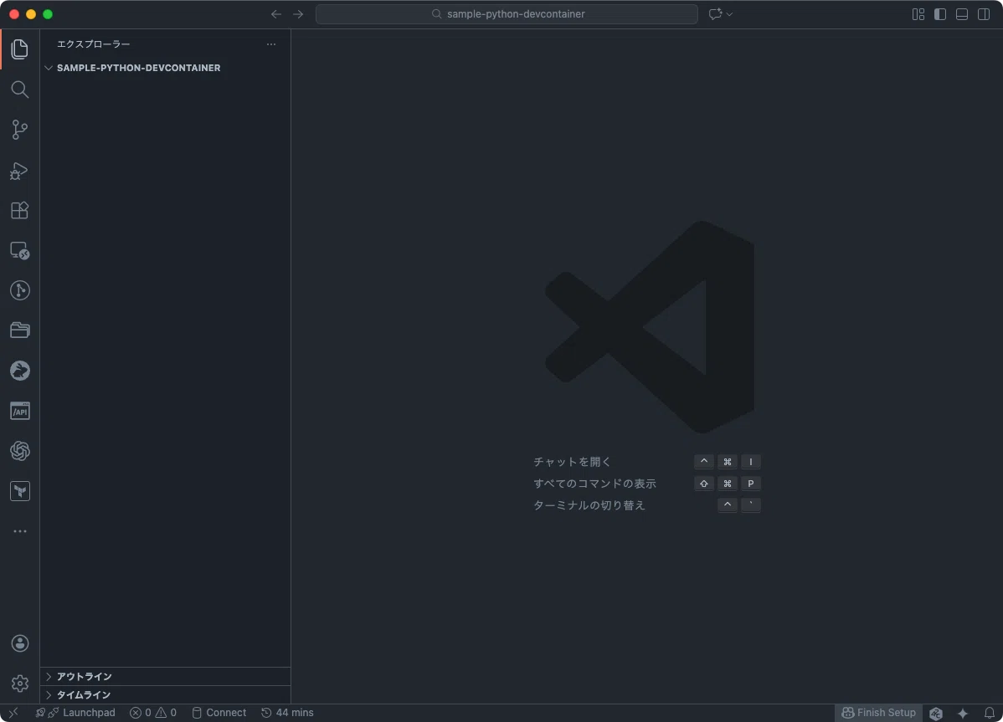Image resolution: width=1003 pixels, height=722 pixels.
Task: Toggle the secondary side bar
Action: coord(984,14)
